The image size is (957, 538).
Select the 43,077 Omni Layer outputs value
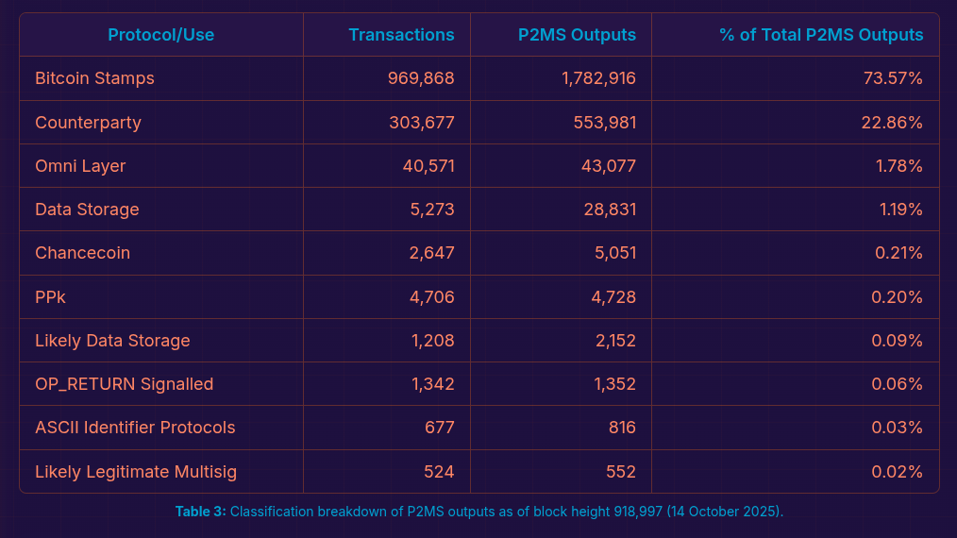click(608, 166)
